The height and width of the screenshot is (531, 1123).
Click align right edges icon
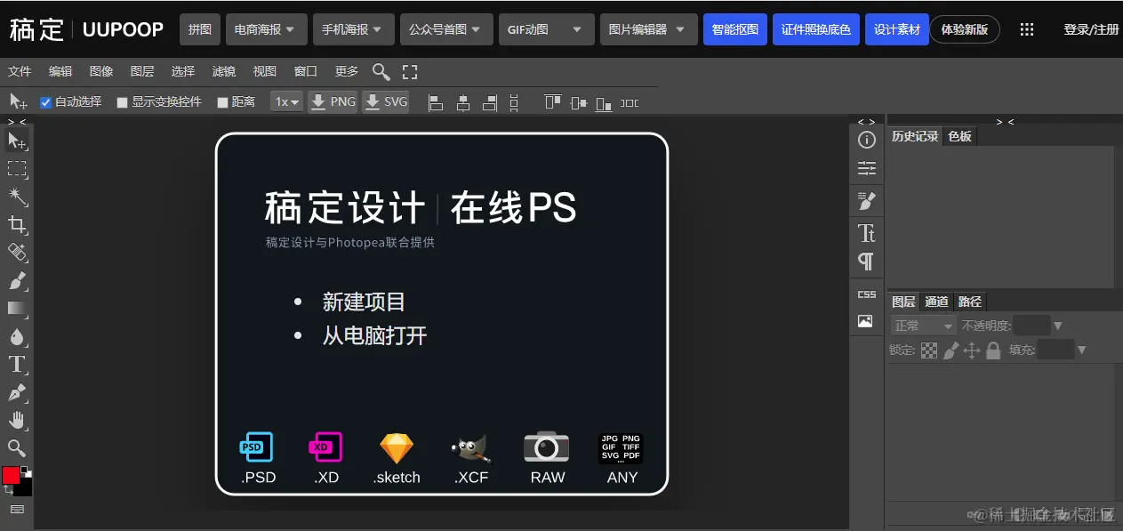pos(489,102)
